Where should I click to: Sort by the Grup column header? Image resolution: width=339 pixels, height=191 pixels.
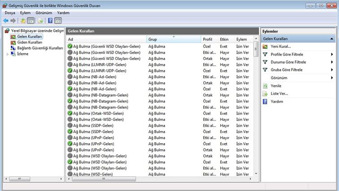point(174,39)
